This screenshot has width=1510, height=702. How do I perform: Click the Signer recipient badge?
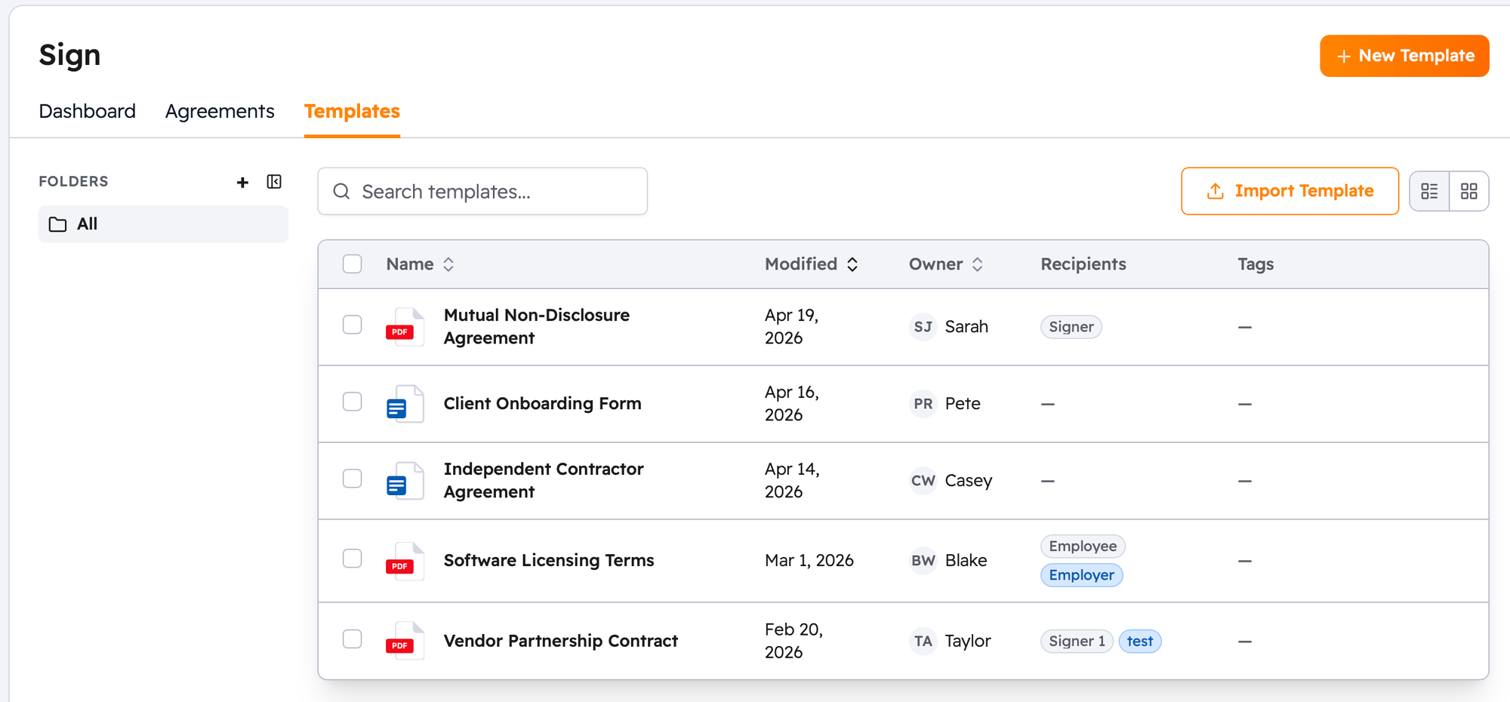(1071, 327)
